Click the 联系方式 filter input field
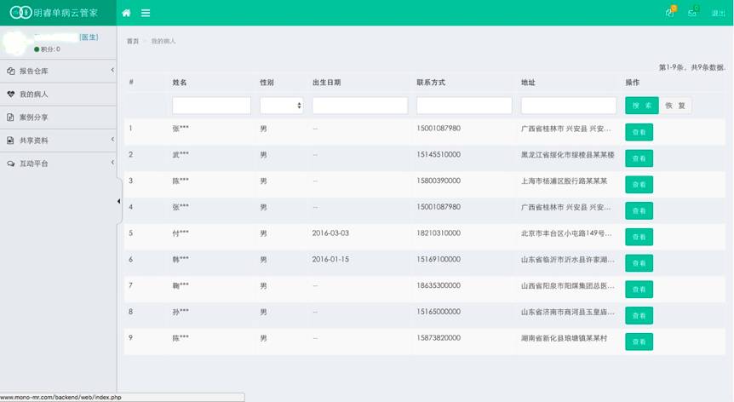This screenshot has width=734, height=402. point(463,106)
